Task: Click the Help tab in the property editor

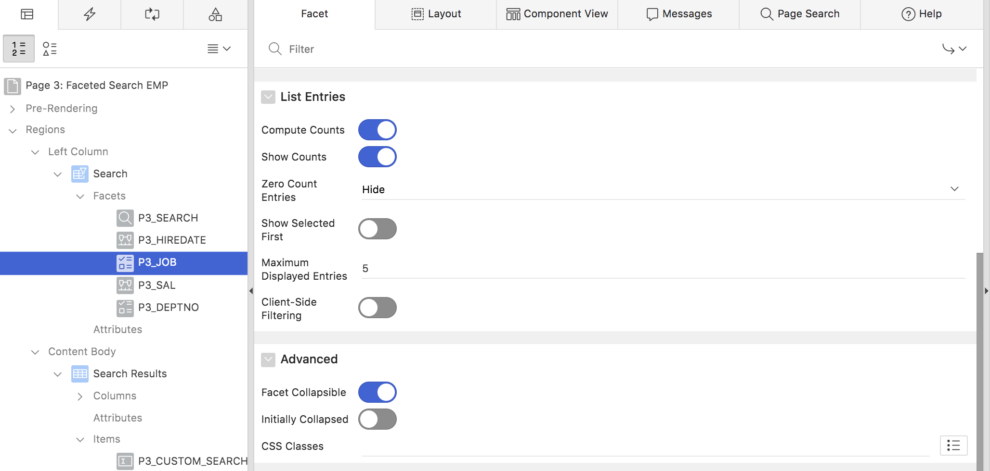Action: pos(922,14)
